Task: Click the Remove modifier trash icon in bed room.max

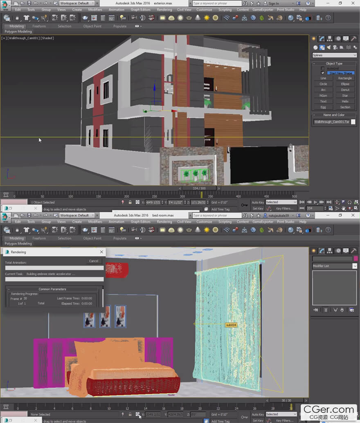Action: click(x=342, y=310)
